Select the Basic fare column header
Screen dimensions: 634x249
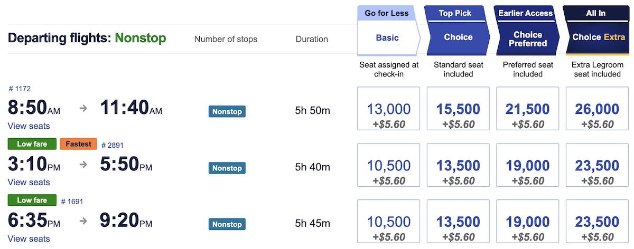(387, 38)
